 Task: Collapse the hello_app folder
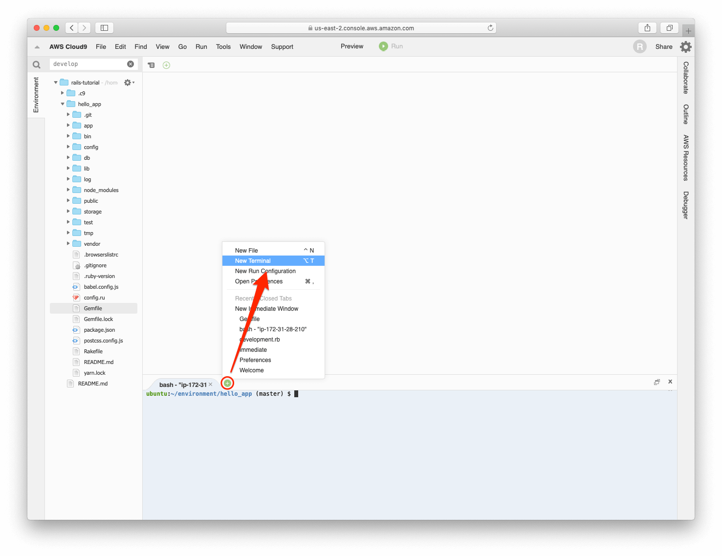tap(63, 104)
